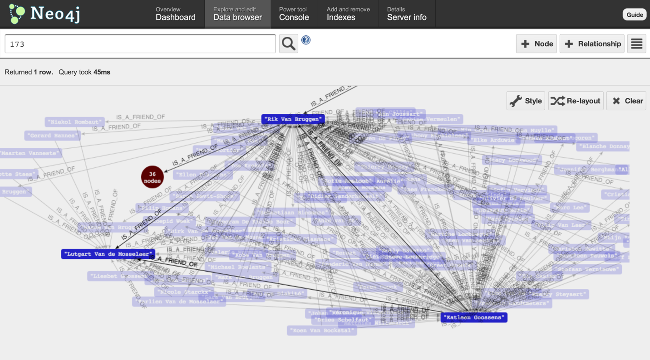The image size is (650, 360).
Task: Click inside the query input field showing 173
Action: click(136, 44)
